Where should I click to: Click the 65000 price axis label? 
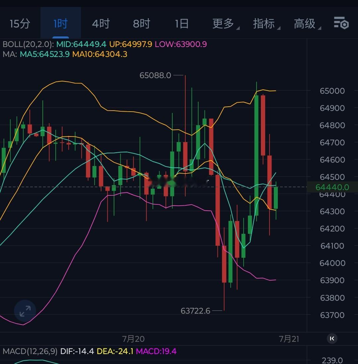pos(332,91)
